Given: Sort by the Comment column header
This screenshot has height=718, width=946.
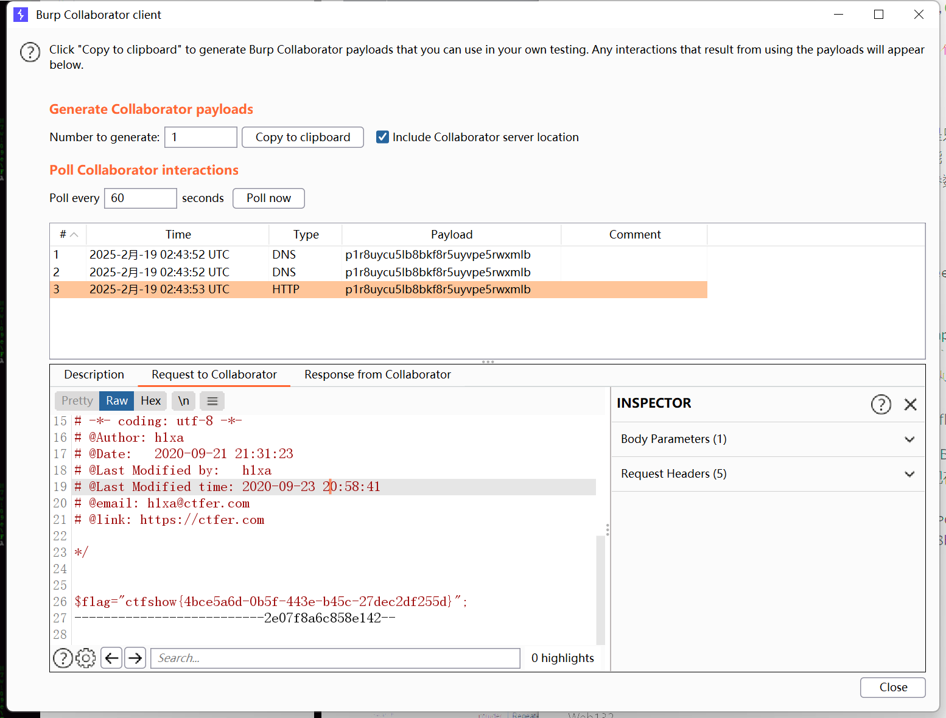Looking at the screenshot, I should pyautogui.click(x=634, y=234).
